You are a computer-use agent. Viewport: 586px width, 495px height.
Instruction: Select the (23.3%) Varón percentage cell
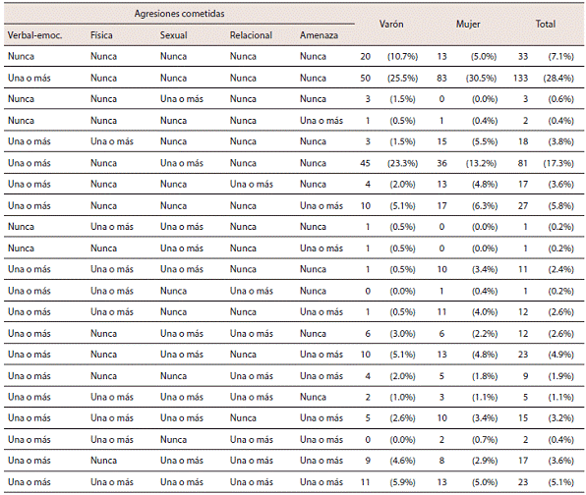click(x=402, y=163)
